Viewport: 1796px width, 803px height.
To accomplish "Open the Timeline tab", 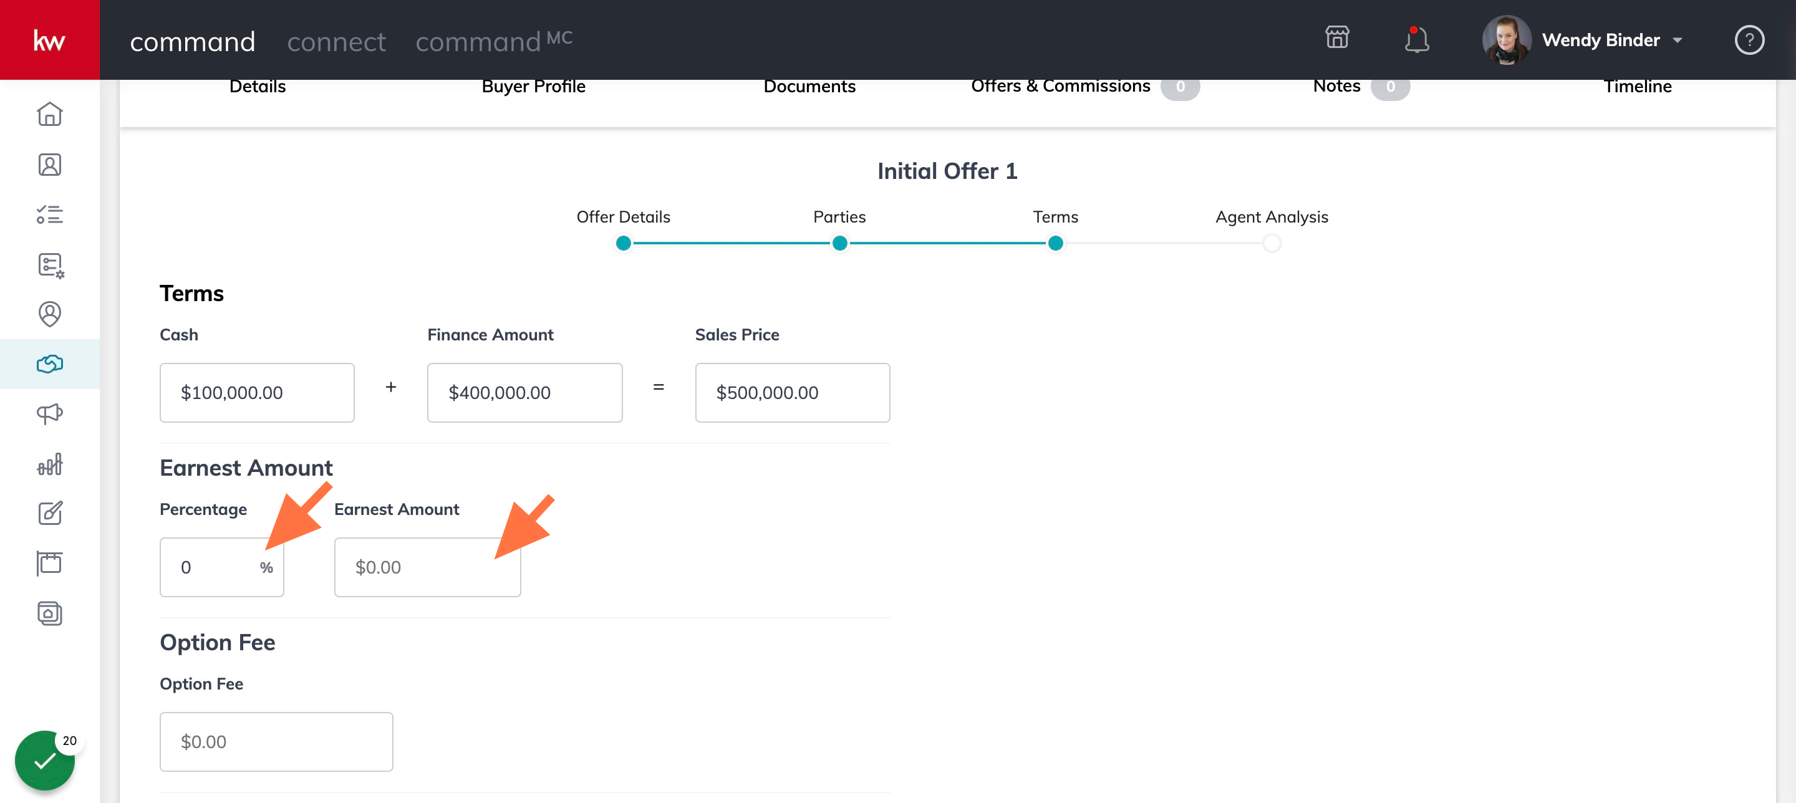I will click(x=1637, y=87).
